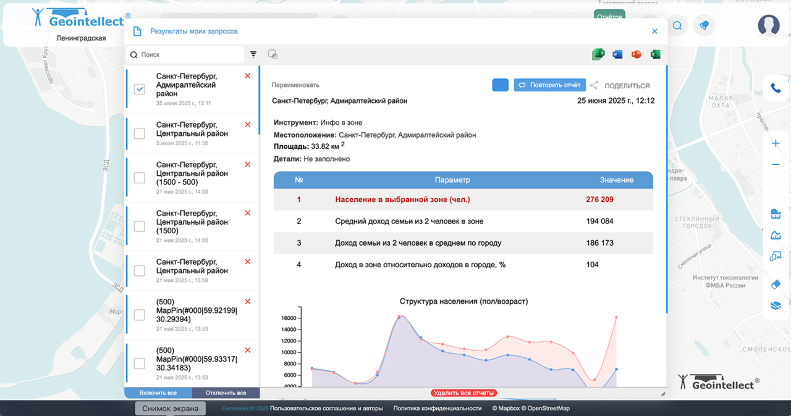Click the blue color swatch button
Viewport: 791px width, 416px height.
point(500,85)
